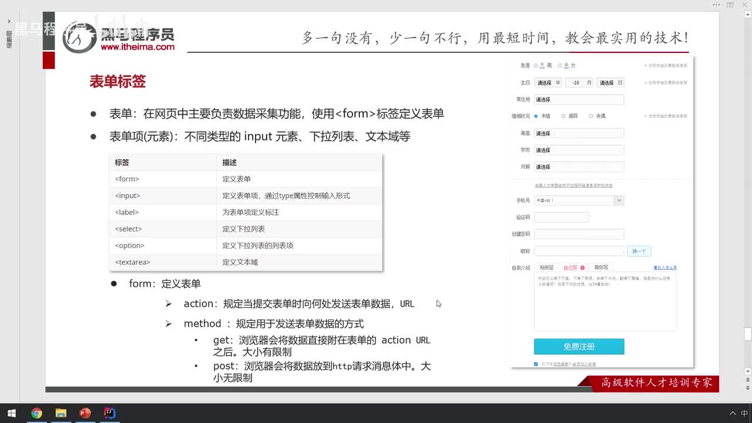Click the <option> table cell

pyautogui.click(x=163, y=246)
